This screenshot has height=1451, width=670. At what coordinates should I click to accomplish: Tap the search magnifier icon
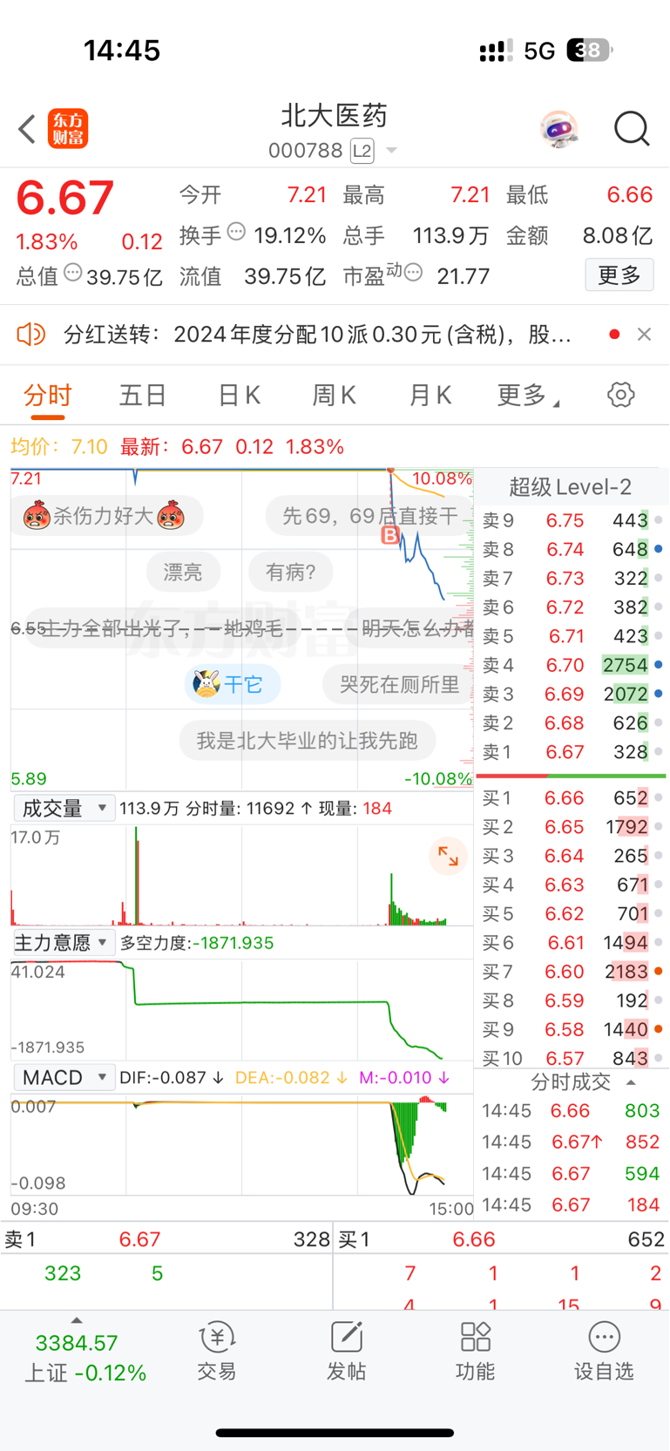pos(632,129)
